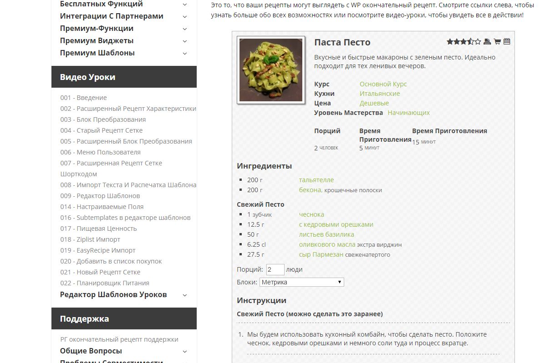550x363 pixels.
Task: Open video lesson 009 - Редактор Шаблонов
Action: pyautogui.click(x=100, y=196)
